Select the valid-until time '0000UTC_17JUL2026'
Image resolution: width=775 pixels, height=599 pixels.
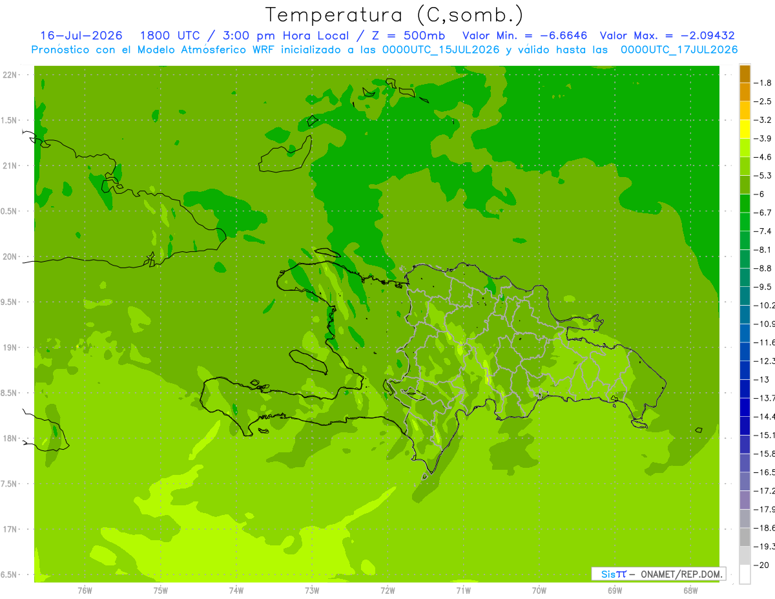[679, 50]
